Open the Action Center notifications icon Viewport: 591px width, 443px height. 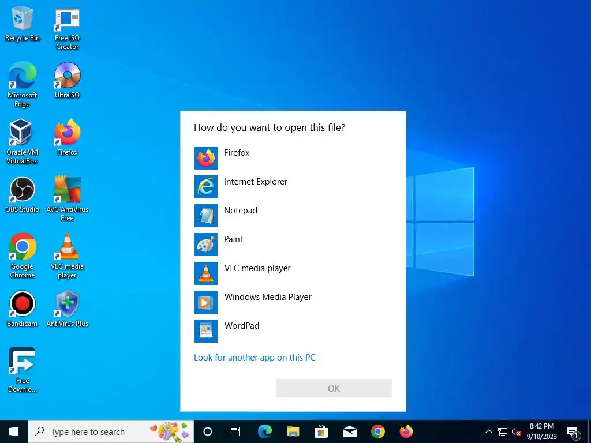[x=573, y=431]
